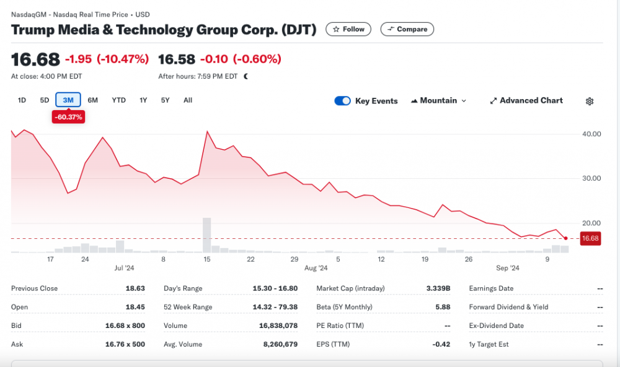Select the 5D time range
This screenshot has height=367, width=620.
(45, 100)
